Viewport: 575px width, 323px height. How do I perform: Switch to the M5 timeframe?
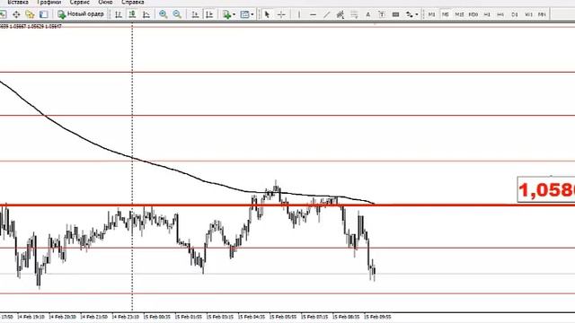446,14
